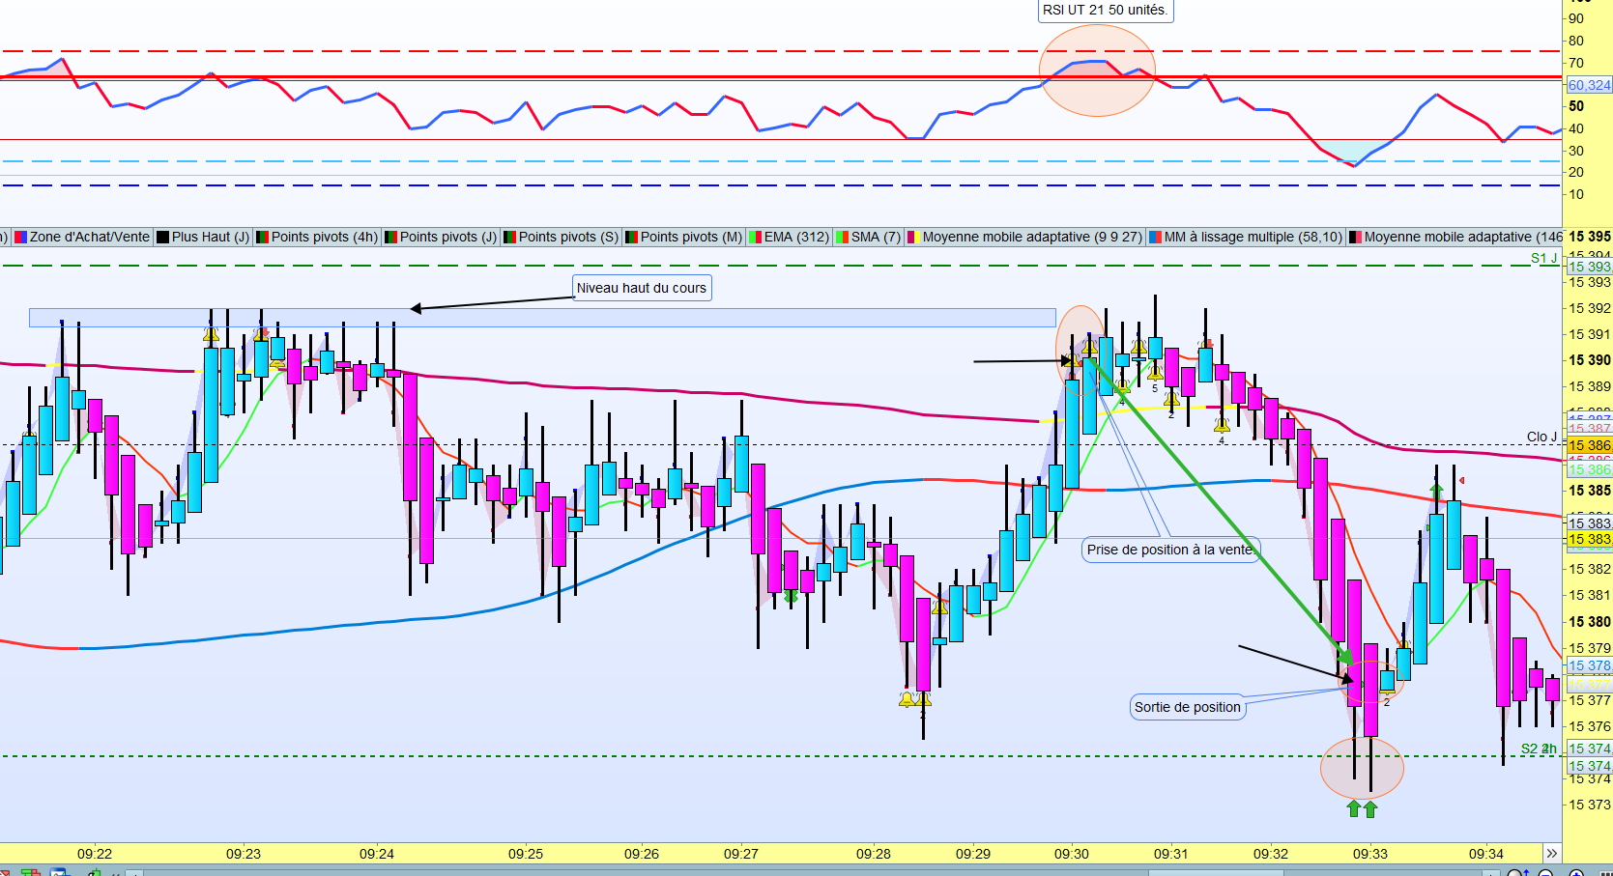Click the small red triangle marker near 09:33
The height and width of the screenshot is (876, 1613).
tap(1461, 480)
